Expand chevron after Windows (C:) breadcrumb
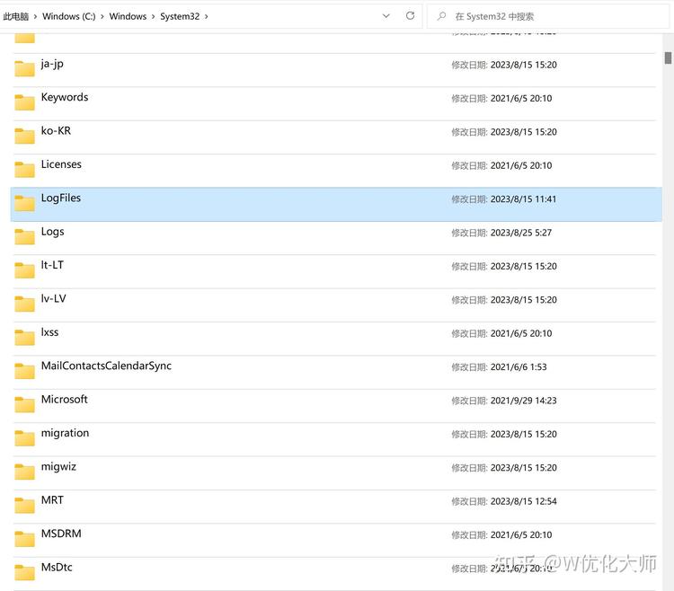The height and width of the screenshot is (591, 674). pyautogui.click(x=102, y=17)
